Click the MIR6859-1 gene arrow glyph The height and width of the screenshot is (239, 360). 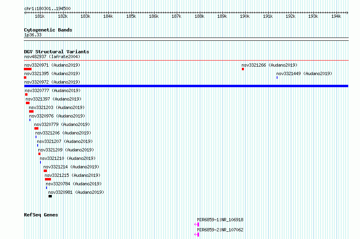pyautogui.click(x=197, y=224)
